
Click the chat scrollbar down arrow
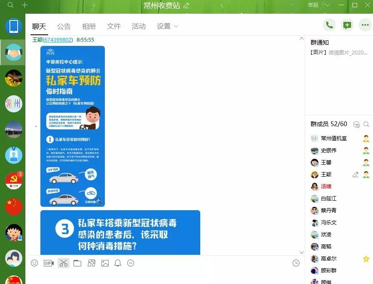[x=301, y=252]
